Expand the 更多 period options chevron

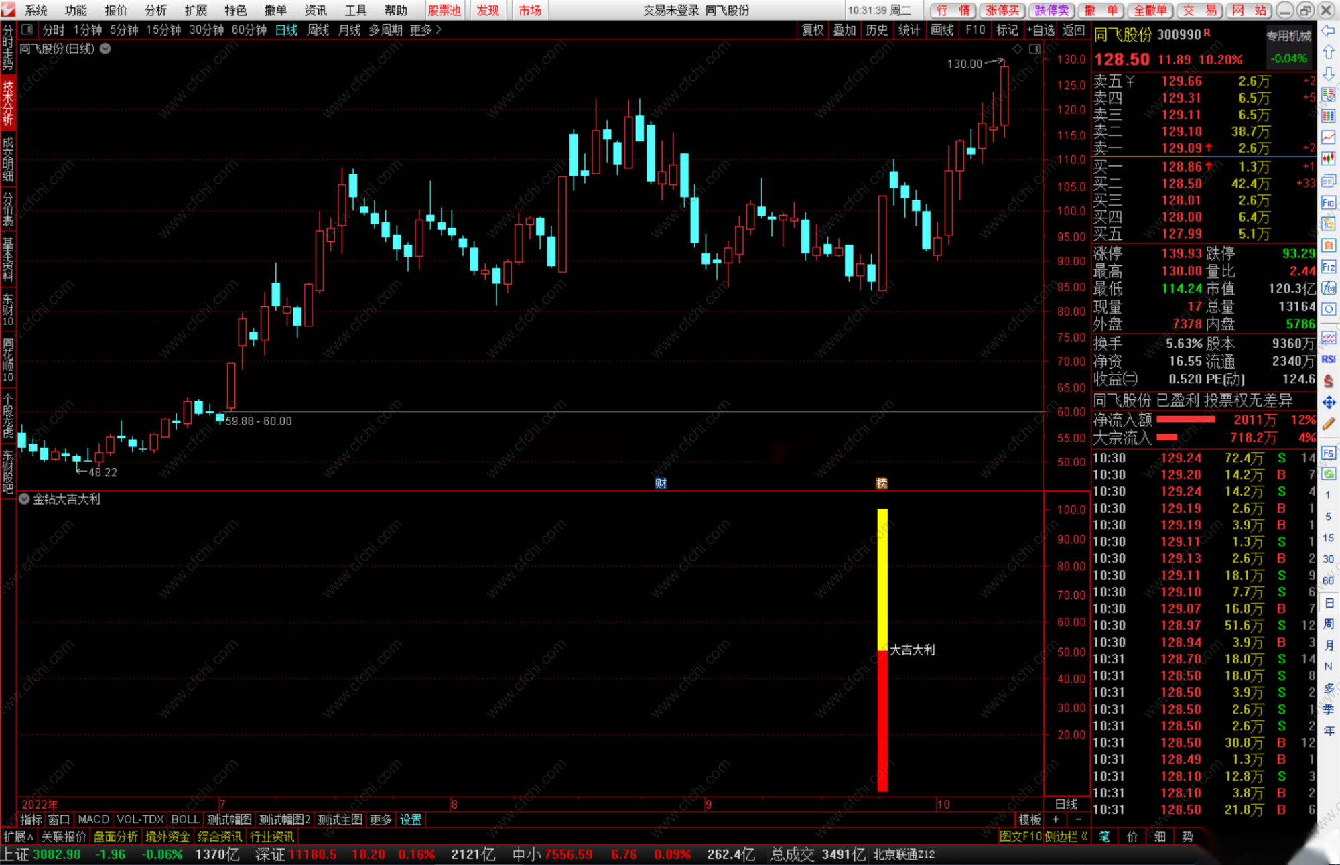pyautogui.click(x=439, y=29)
